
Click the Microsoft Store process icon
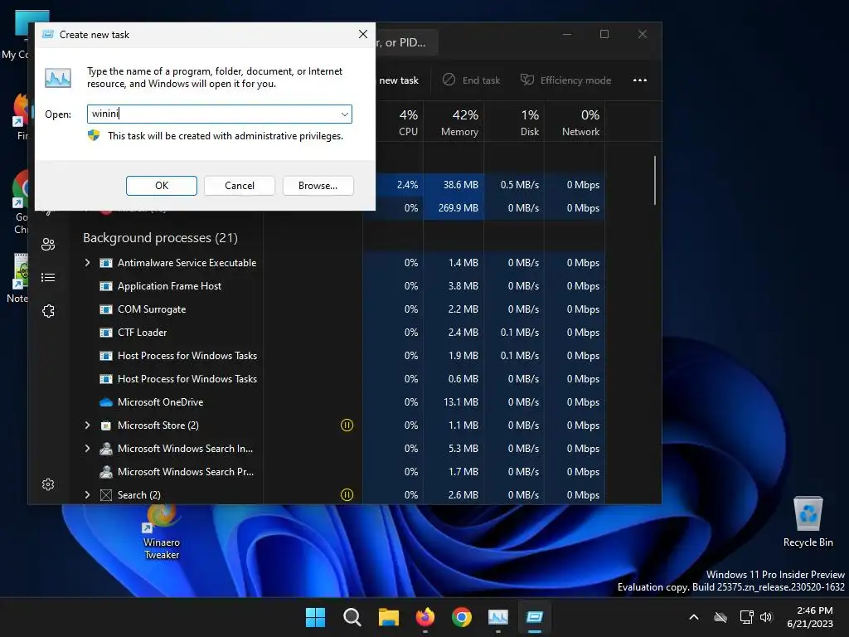click(x=106, y=425)
